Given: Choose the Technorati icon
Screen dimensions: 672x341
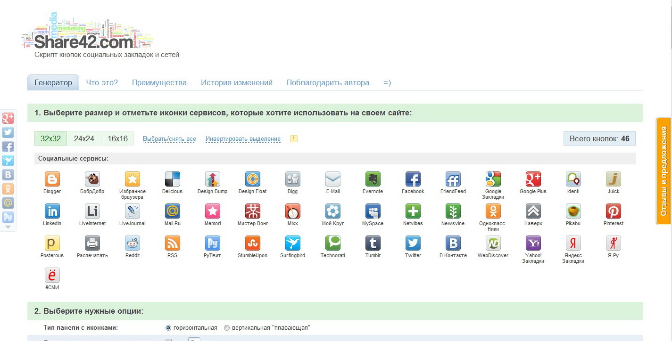Looking at the screenshot, I should 333,243.
